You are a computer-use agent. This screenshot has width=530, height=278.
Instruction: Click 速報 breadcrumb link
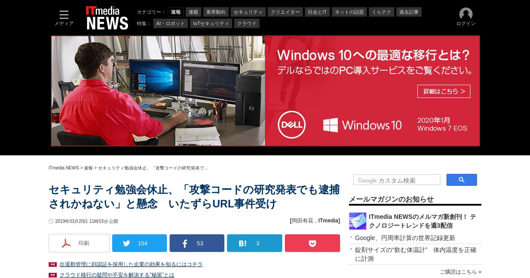pos(88,168)
